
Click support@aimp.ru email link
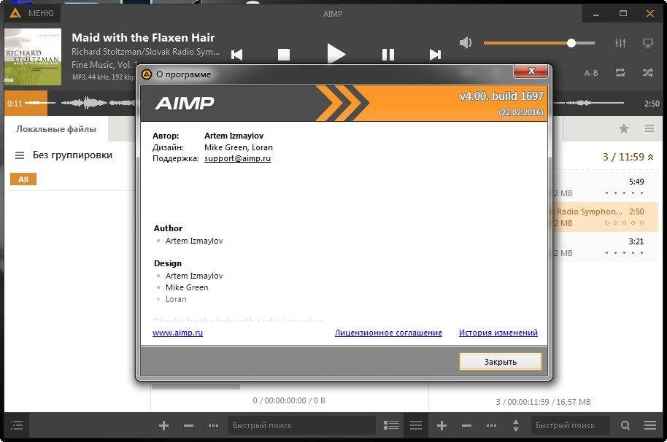[237, 158]
